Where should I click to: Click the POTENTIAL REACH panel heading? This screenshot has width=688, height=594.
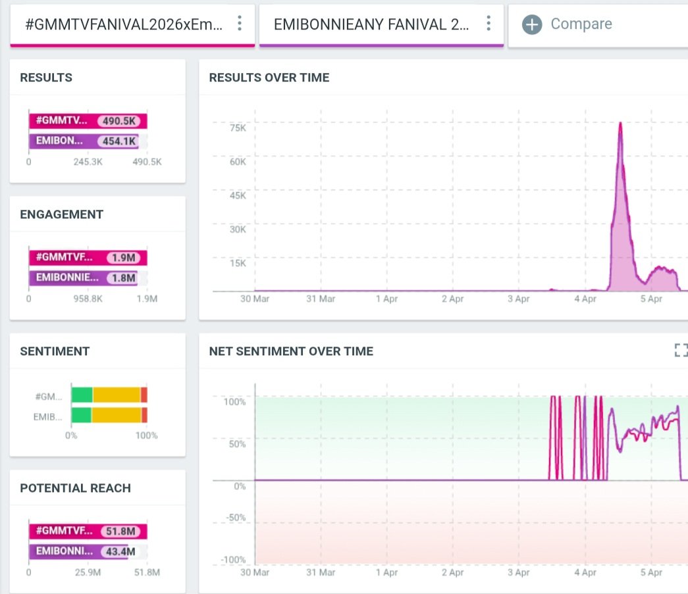tap(76, 488)
